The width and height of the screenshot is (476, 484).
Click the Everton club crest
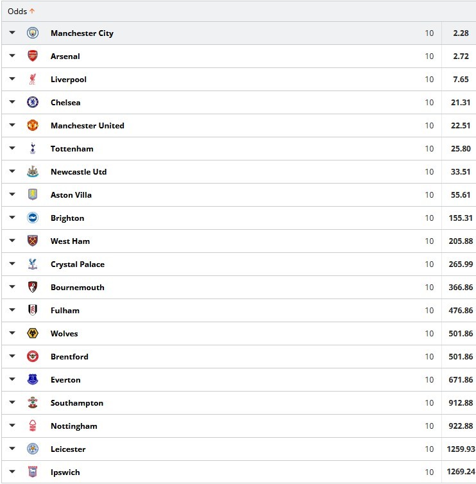point(33,380)
